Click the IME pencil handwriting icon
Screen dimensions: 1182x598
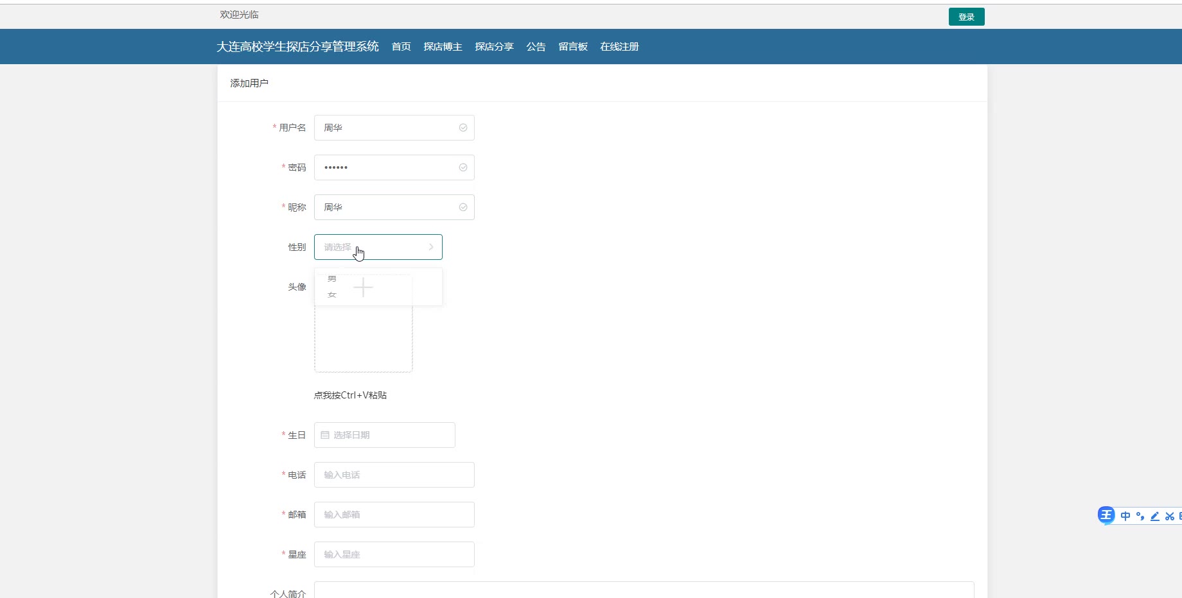pos(1155,516)
